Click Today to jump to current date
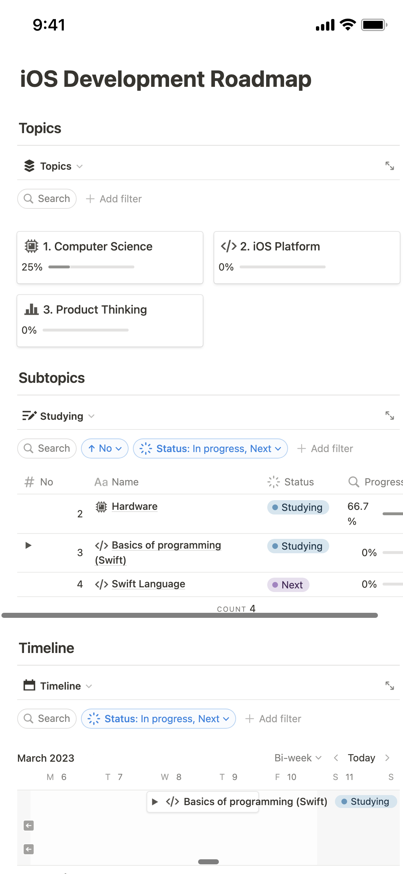The image size is (403, 874). click(x=361, y=758)
